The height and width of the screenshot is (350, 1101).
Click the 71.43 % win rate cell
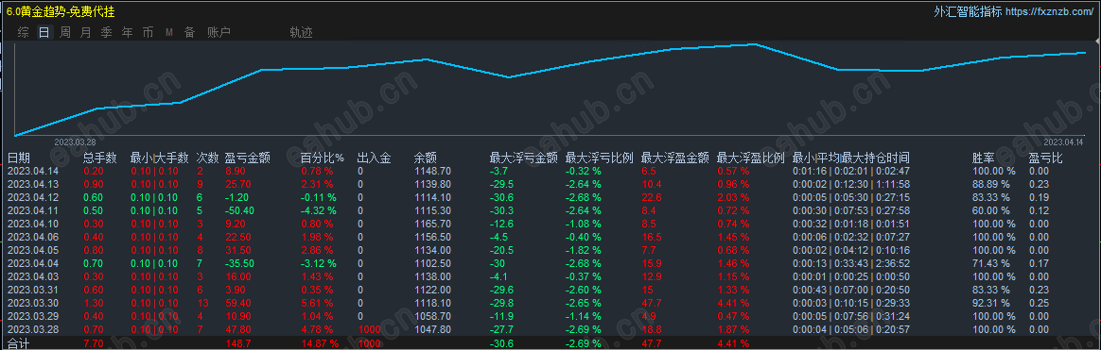click(x=991, y=264)
